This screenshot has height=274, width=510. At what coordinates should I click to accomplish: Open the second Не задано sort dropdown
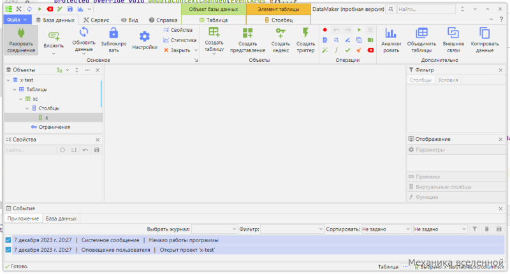[x=440, y=229]
